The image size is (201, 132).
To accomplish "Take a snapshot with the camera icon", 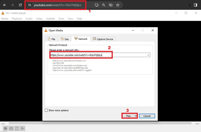I will (x=11, y=128).
